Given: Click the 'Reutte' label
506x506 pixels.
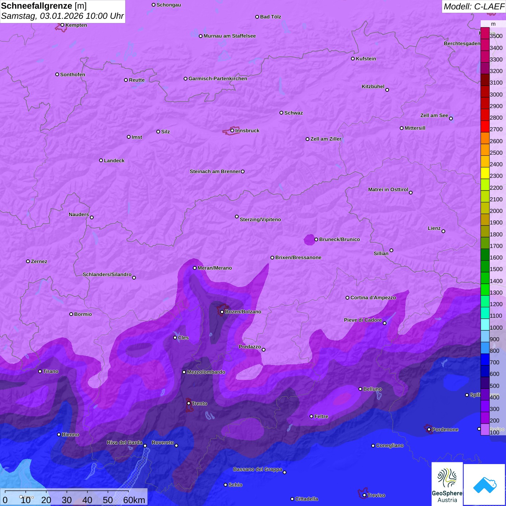Looking at the screenshot, I should [137, 80].
